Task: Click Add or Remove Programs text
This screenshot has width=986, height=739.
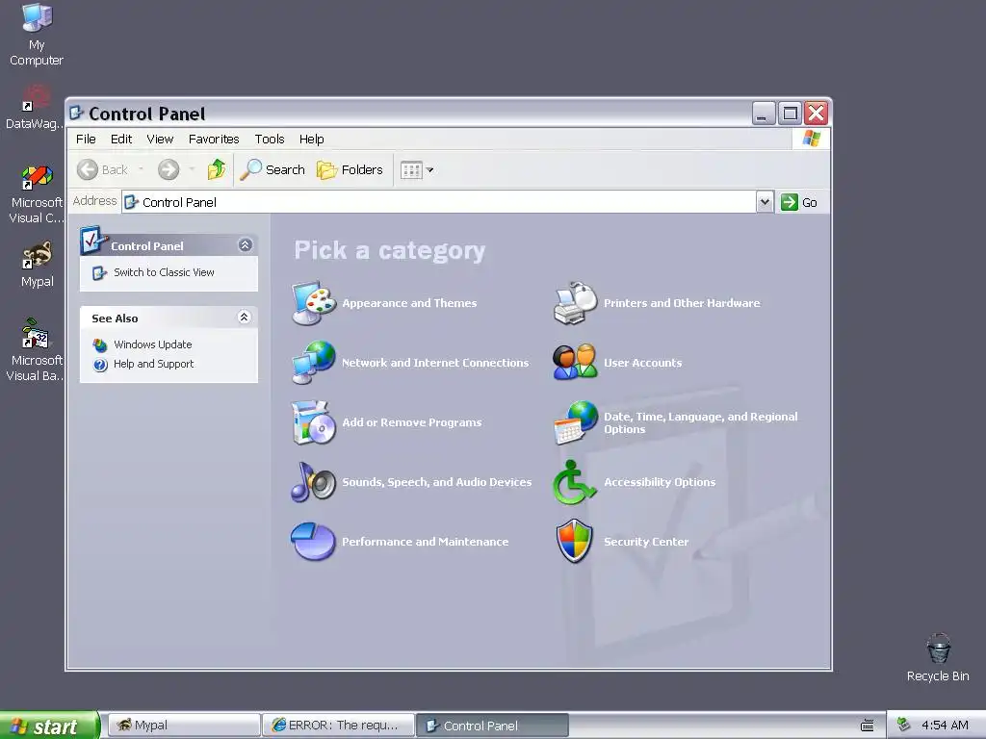Action: tap(412, 422)
